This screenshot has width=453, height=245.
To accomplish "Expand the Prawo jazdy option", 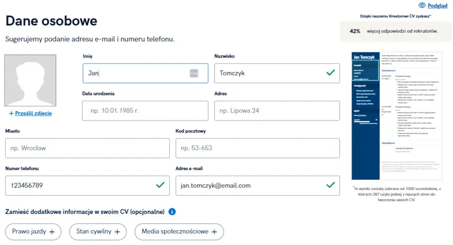I will [x=33, y=231].
